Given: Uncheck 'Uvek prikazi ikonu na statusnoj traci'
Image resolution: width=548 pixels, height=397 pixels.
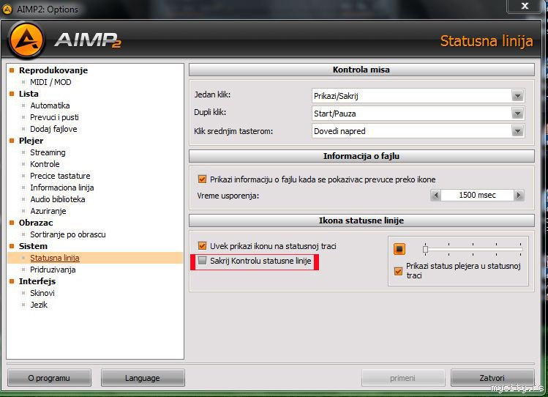Looking at the screenshot, I should [202, 245].
